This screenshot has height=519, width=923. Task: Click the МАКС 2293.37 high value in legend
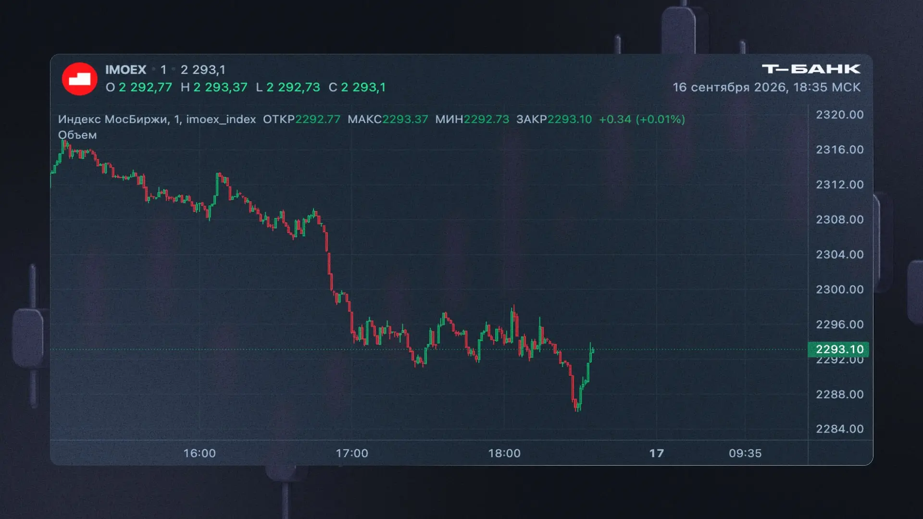pyautogui.click(x=388, y=119)
